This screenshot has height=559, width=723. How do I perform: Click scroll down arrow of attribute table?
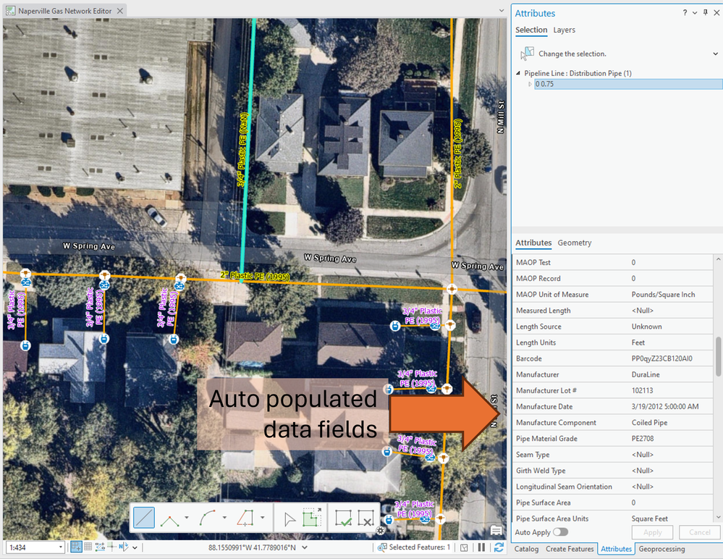(718, 518)
